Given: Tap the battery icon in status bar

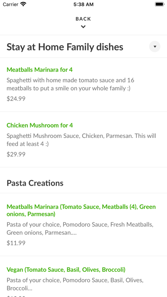Looking at the screenshot, I should click(x=160, y=4).
